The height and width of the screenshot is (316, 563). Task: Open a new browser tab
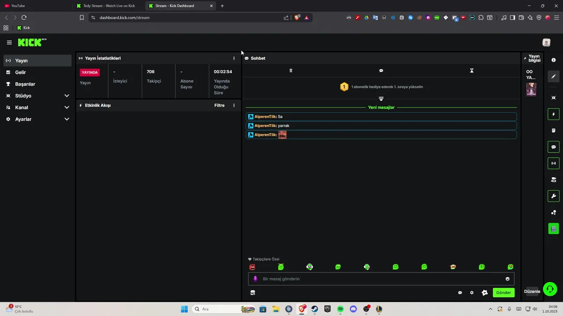222,6
